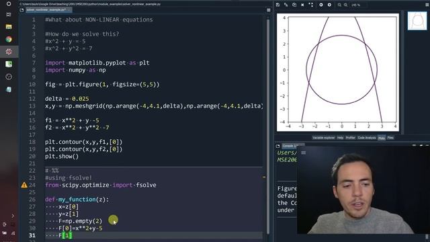Click the contour plot image
The height and width of the screenshot is (242, 430).
pos(338,73)
